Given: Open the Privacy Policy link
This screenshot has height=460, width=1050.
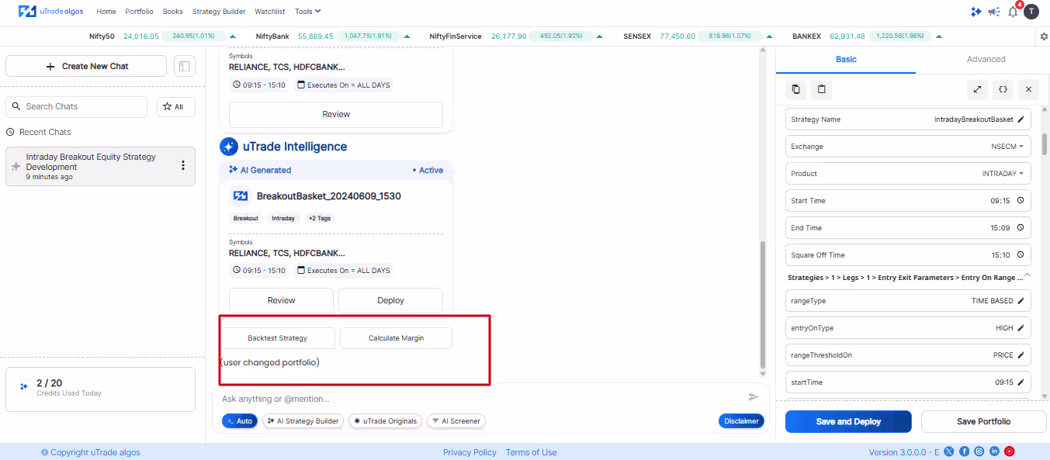Looking at the screenshot, I should (x=470, y=452).
